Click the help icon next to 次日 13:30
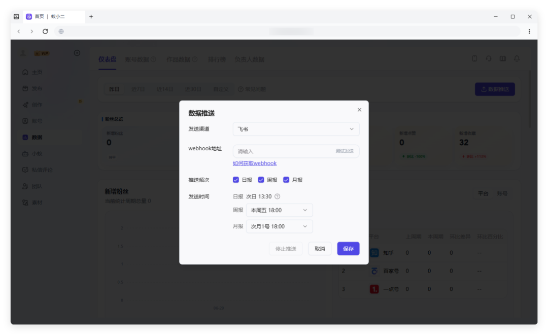548x335 pixels. click(x=277, y=196)
